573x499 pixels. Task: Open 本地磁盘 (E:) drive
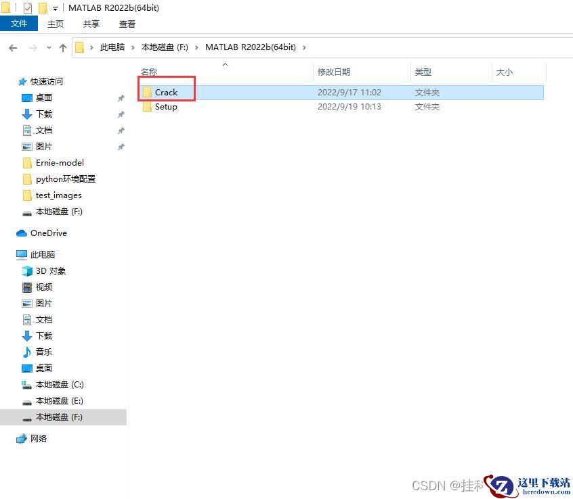pos(59,401)
